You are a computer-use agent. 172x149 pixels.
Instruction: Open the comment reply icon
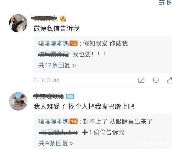[156, 80]
